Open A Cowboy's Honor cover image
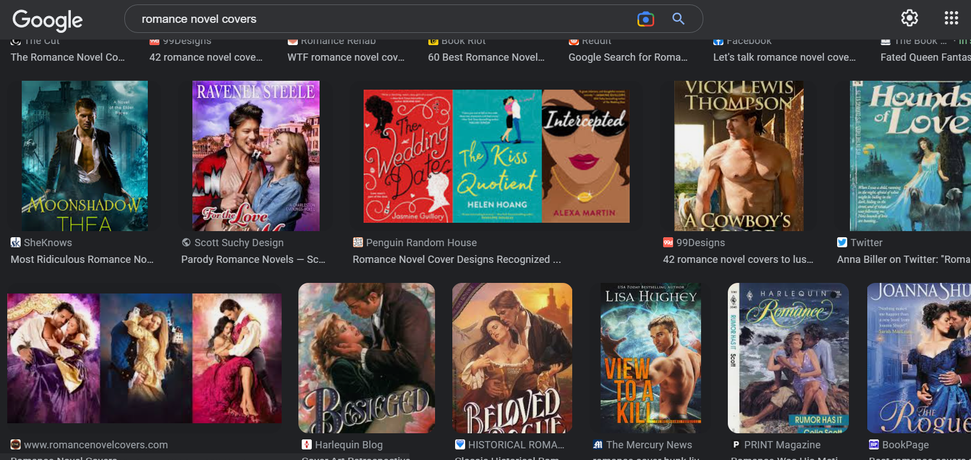The height and width of the screenshot is (460, 971). (738, 156)
